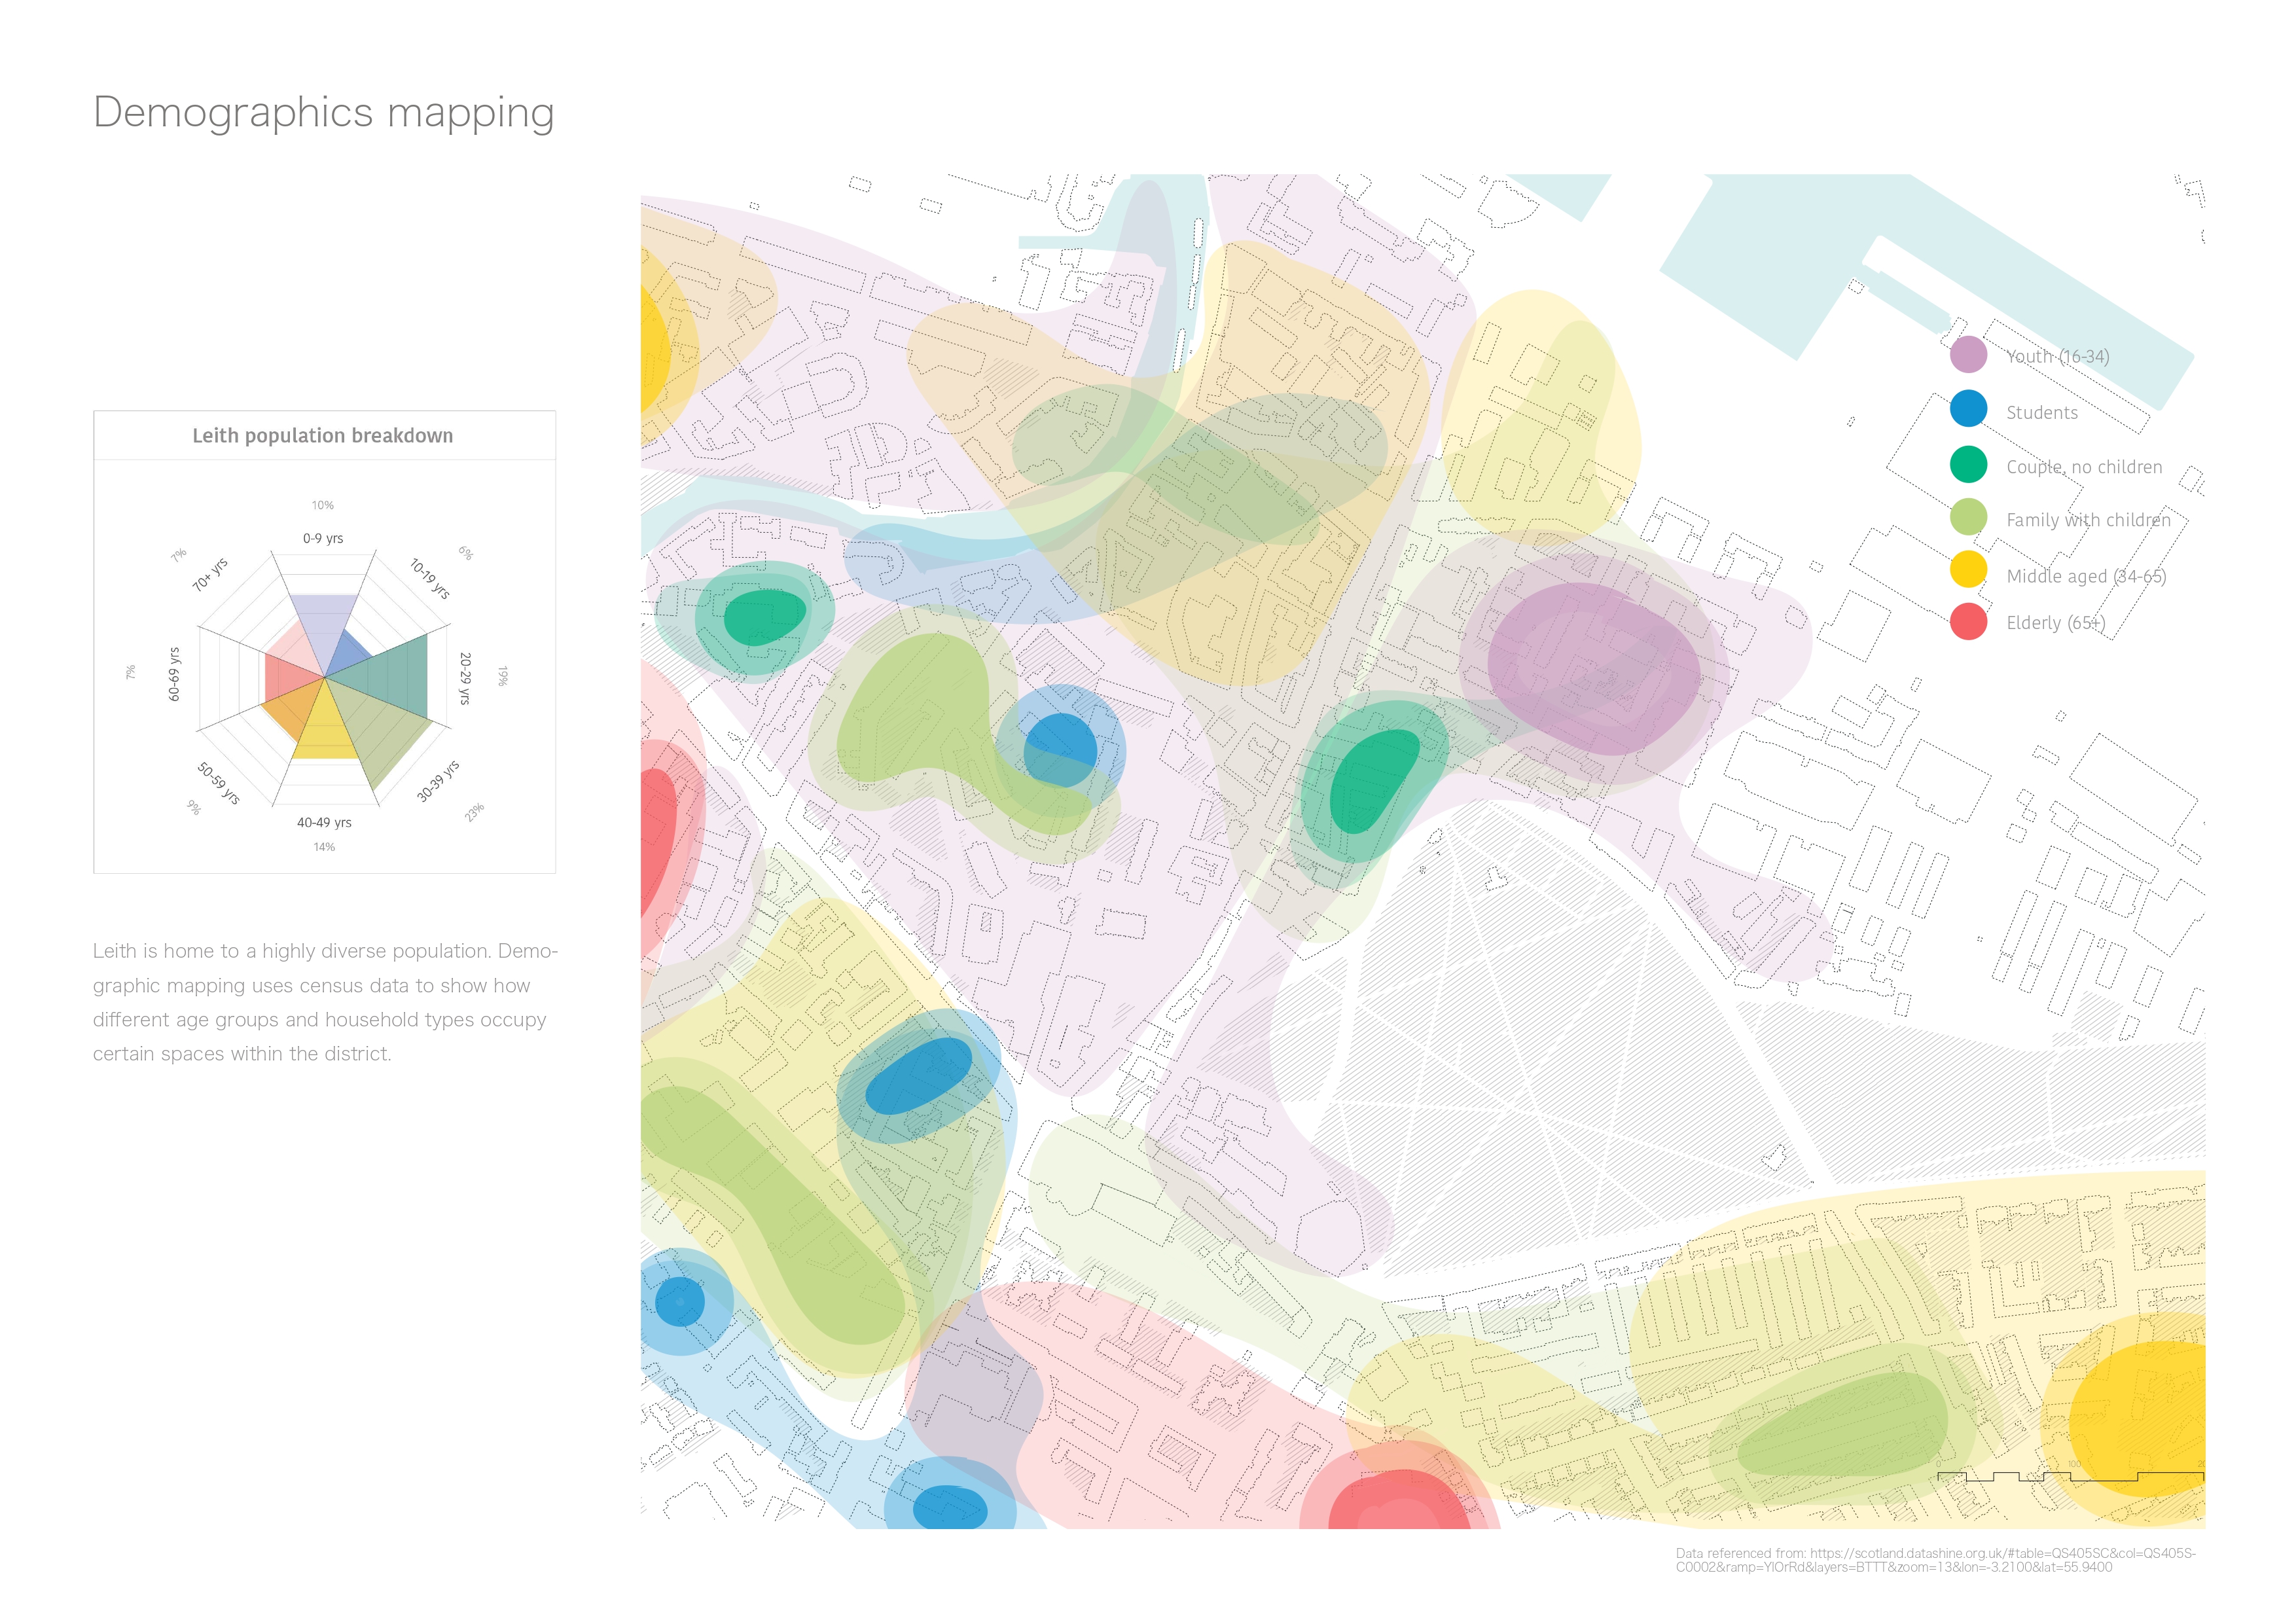Click the yellow Middle aged (34-65) swatch
2296x1624 pixels.
pos(1968,569)
